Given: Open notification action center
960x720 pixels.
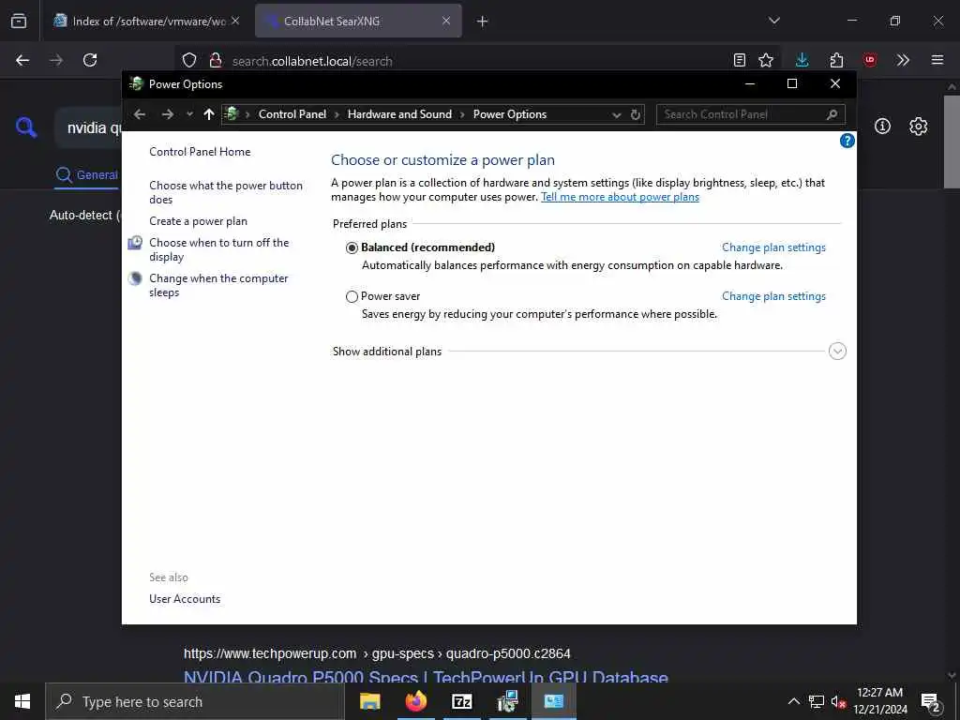Looking at the screenshot, I should (931, 701).
